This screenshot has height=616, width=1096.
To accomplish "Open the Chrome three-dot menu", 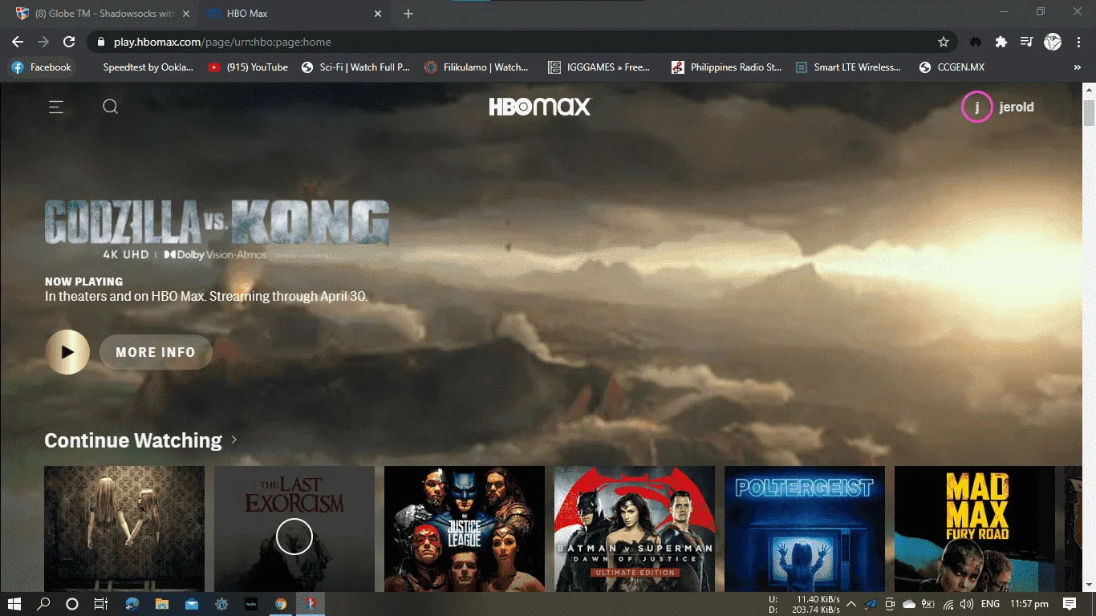I will tap(1078, 42).
